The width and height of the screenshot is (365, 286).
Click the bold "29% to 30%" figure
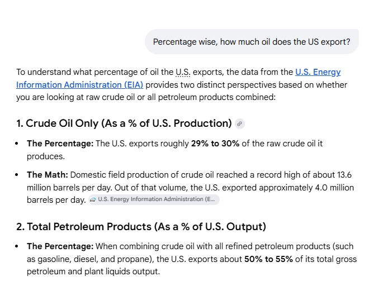tap(215, 144)
